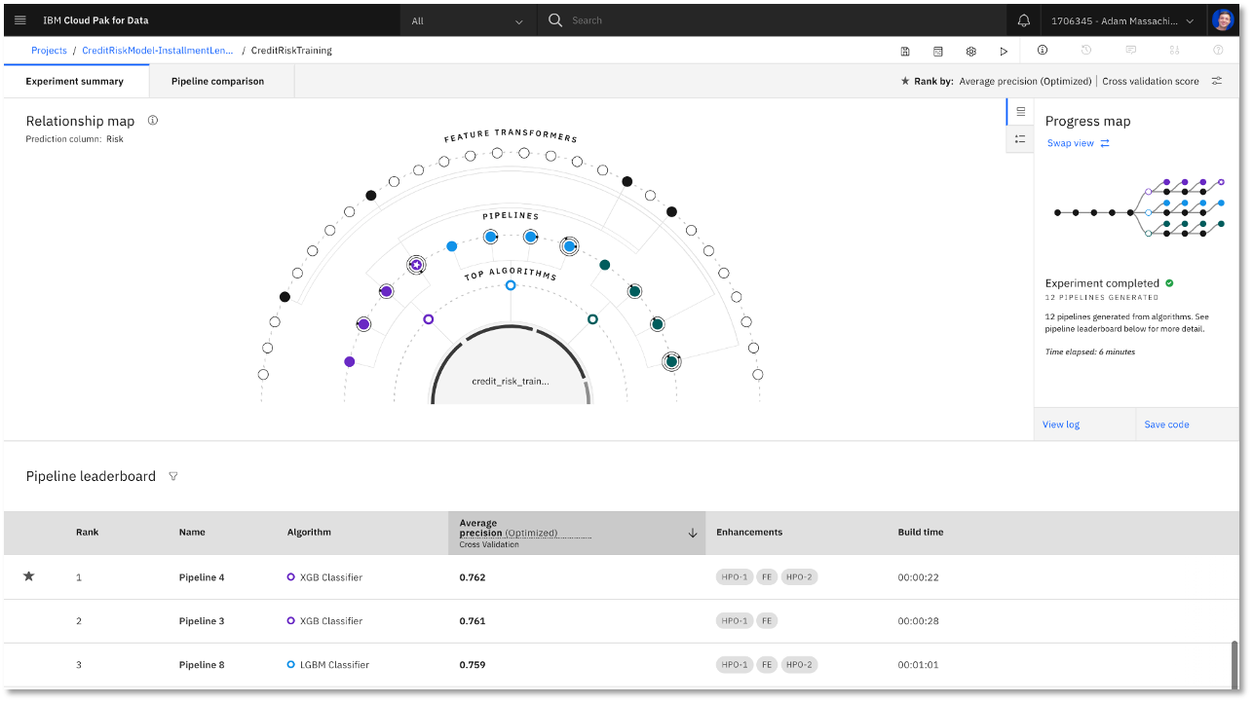1253x703 pixels.
Task: Open the Adam Massachi account dropdown
Action: [1121, 20]
